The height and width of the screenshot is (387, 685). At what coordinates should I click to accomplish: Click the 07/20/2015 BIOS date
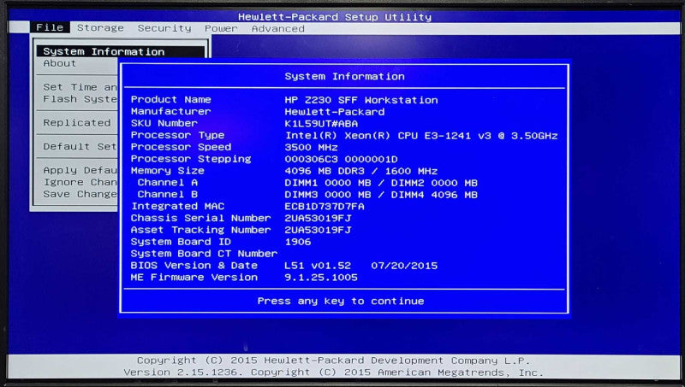(404, 266)
